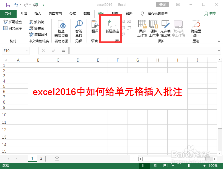Open the Customize Quick Access Toolbar dropdown
Viewport: 223px width, 169px height.
coord(43,5)
